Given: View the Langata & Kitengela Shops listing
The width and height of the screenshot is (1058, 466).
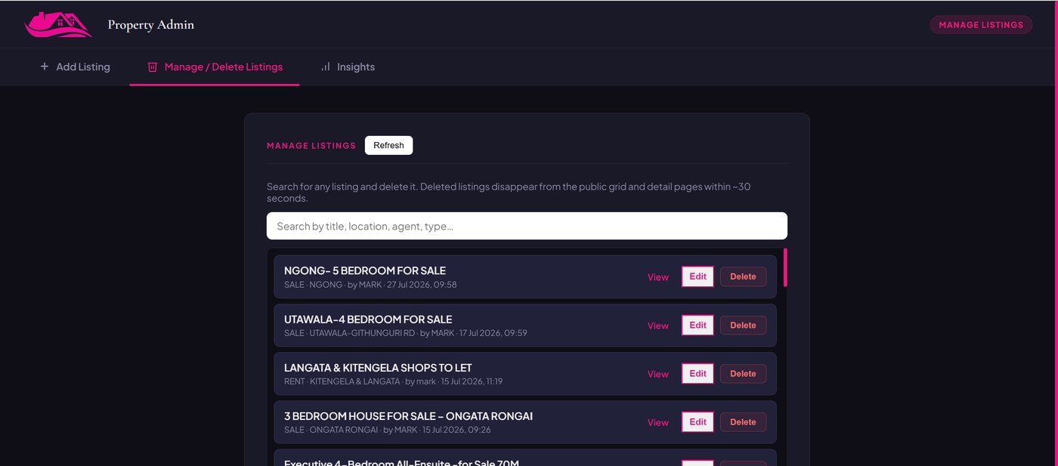Looking at the screenshot, I should pos(657,374).
